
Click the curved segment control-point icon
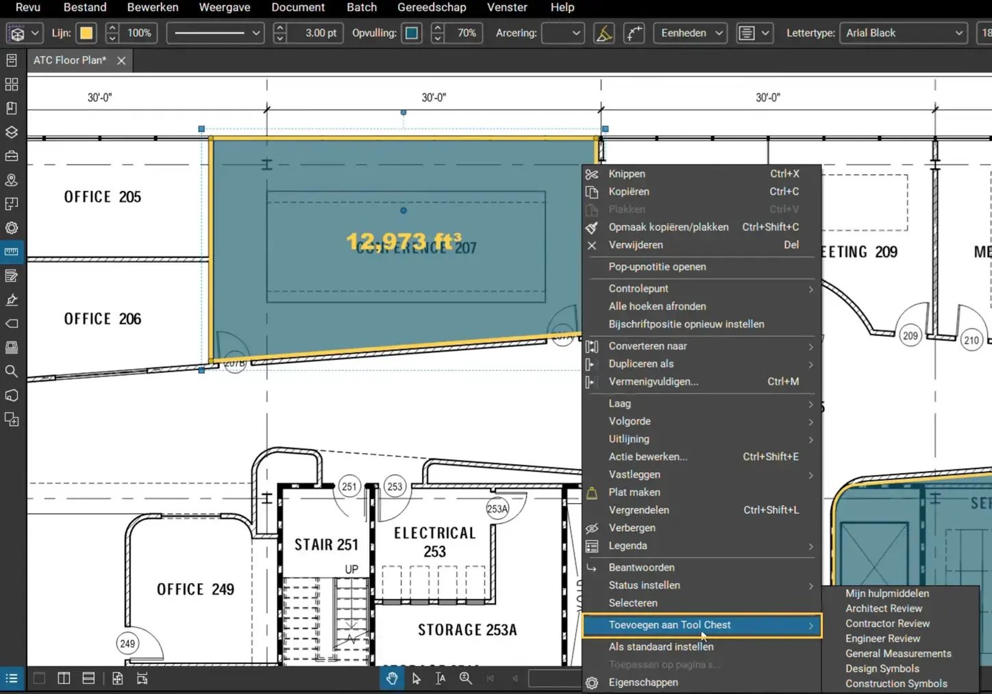(x=634, y=33)
